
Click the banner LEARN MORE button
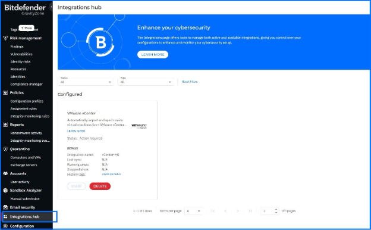coord(153,55)
